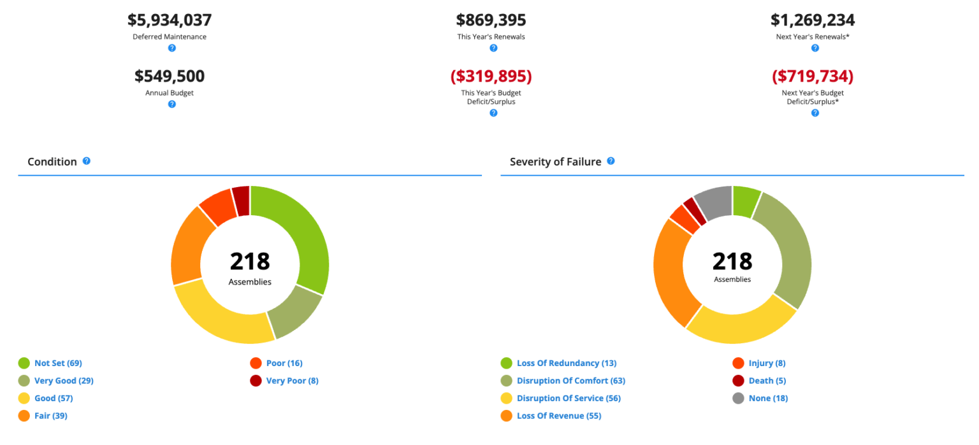Image resolution: width=979 pixels, height=445 pixels.
Task: Click the help icon beside Condition heading
Action: [x=87, y=161]
